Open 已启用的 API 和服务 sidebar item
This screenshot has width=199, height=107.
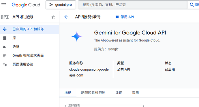[x=30, y=29]
